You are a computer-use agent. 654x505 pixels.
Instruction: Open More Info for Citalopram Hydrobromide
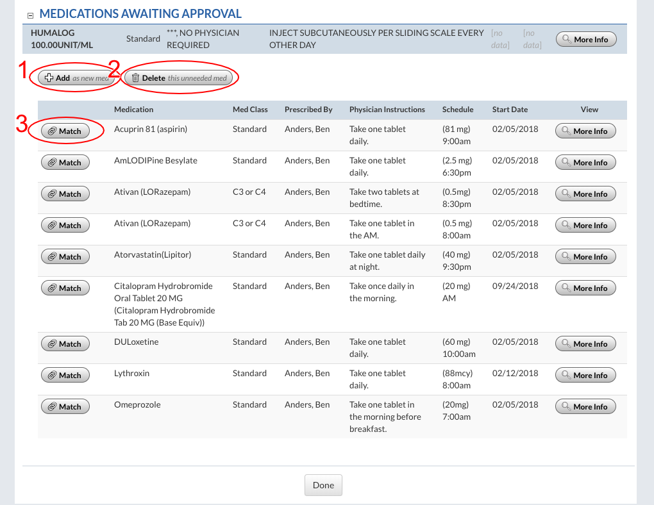point(585,288)
